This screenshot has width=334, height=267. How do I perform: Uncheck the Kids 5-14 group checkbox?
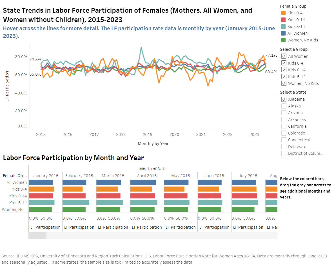[284, 77]
